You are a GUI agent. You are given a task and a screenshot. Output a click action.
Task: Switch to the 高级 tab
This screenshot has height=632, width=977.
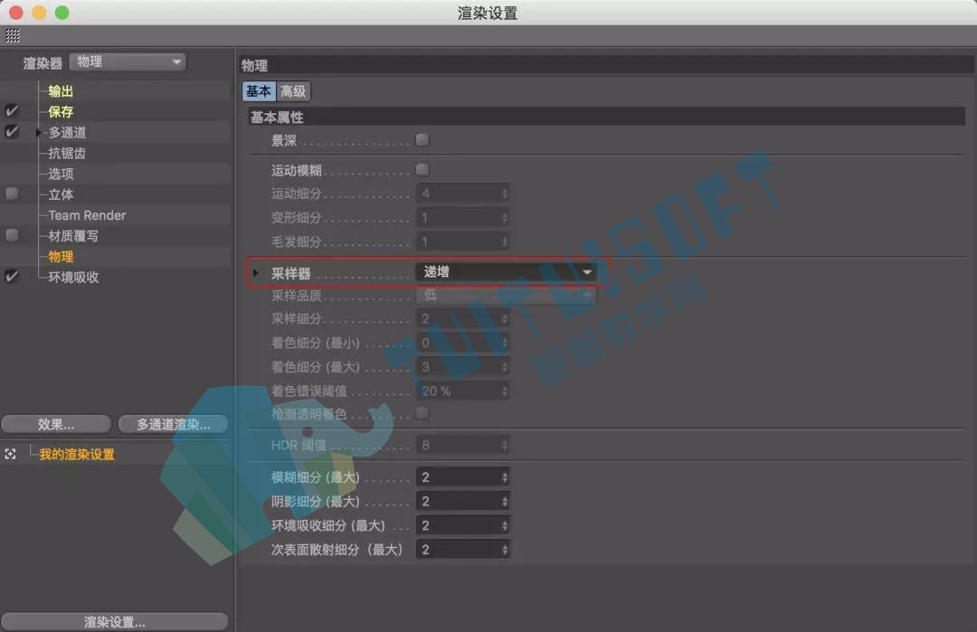[x=293, y=91]
